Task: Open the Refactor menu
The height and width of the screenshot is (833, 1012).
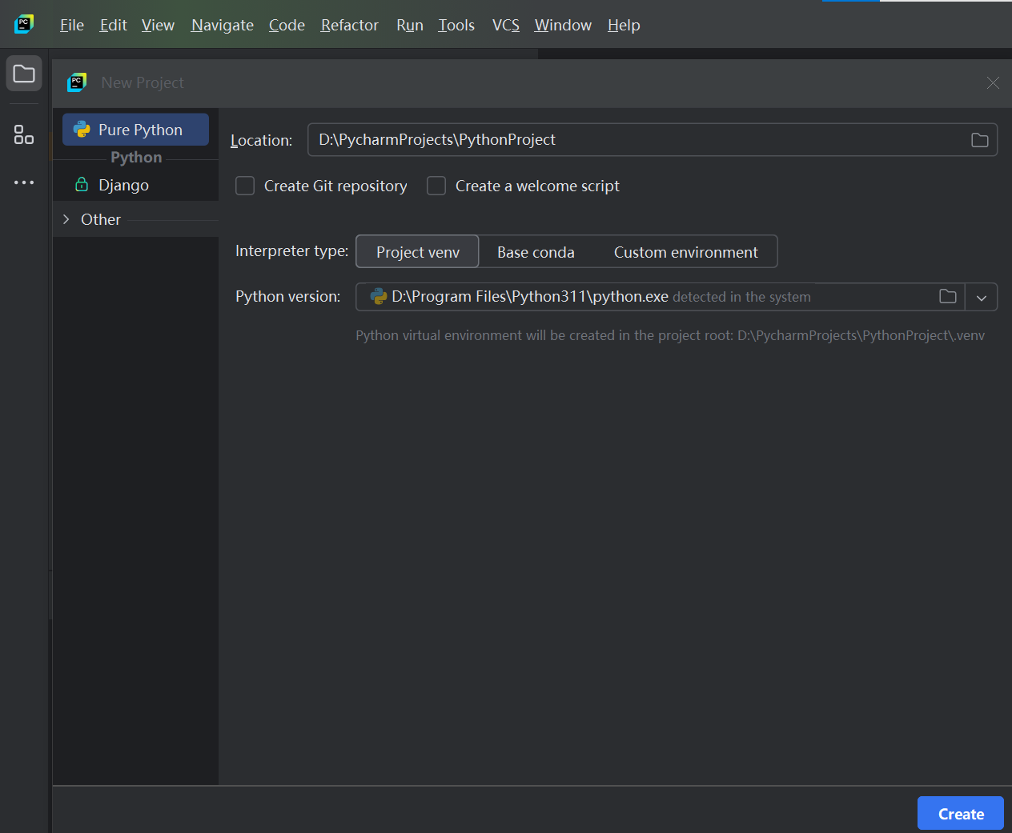Action: 349,26
